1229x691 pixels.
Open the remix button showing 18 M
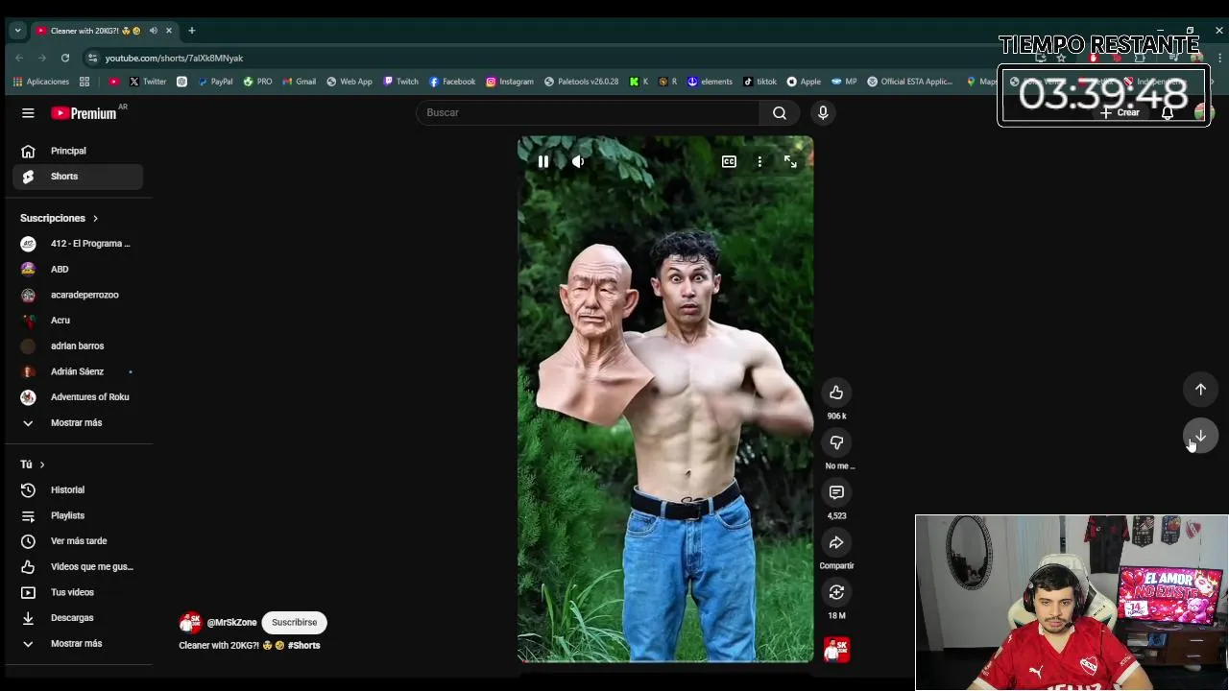click(836, 592)
